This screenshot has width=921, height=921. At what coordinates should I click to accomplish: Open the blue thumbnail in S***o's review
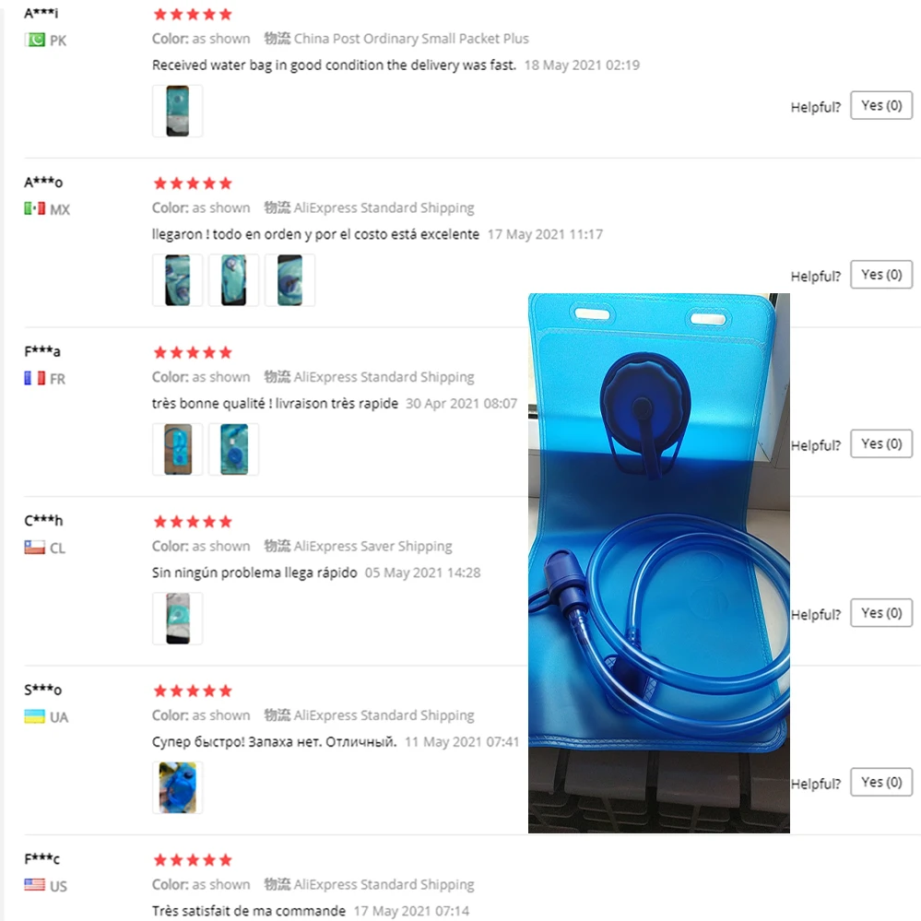[177, 787]
